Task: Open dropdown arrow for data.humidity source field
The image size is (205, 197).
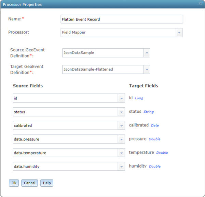Action: [121, 167]
